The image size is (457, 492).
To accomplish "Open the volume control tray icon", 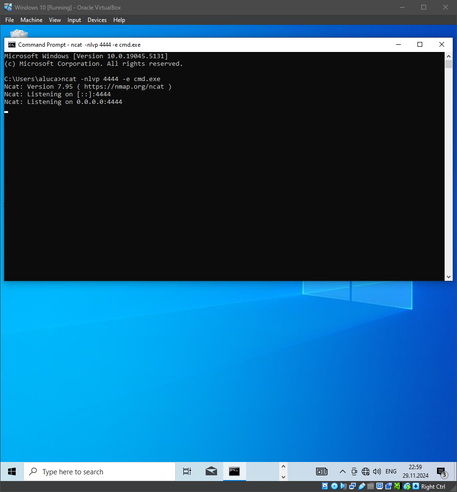I will (377, 471).
